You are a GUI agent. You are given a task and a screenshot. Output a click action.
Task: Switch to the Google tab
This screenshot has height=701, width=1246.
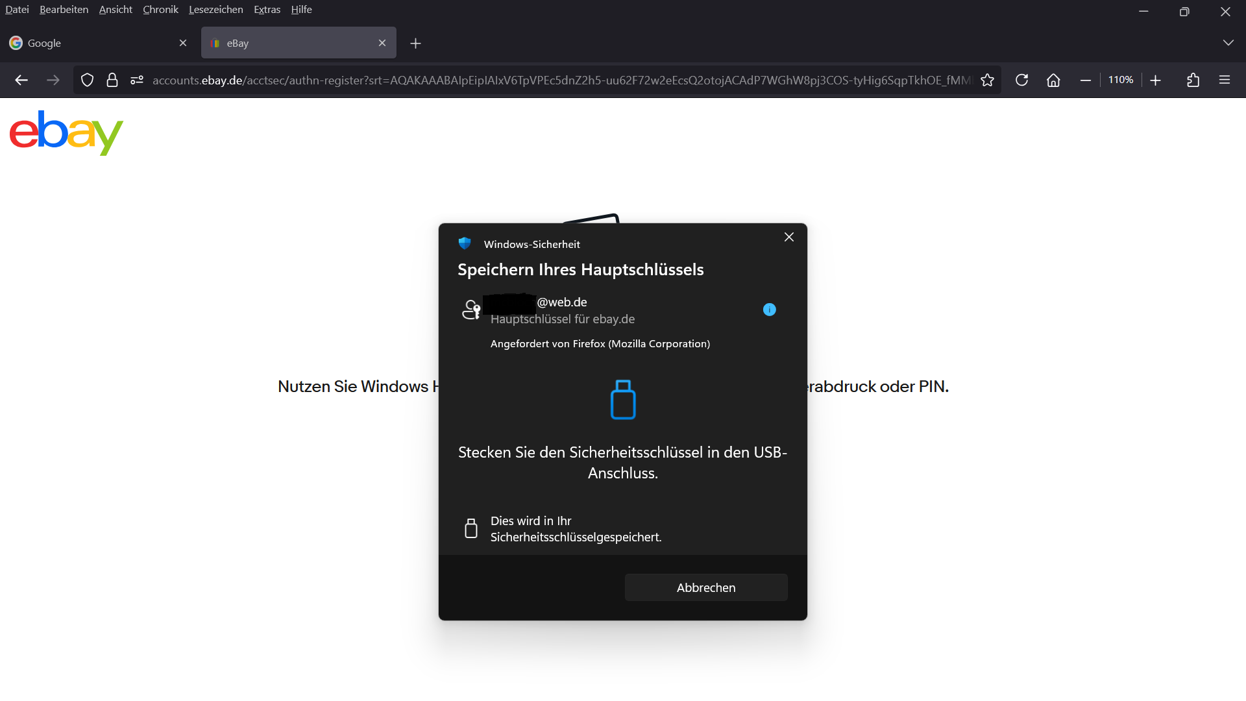pos(78,43)
